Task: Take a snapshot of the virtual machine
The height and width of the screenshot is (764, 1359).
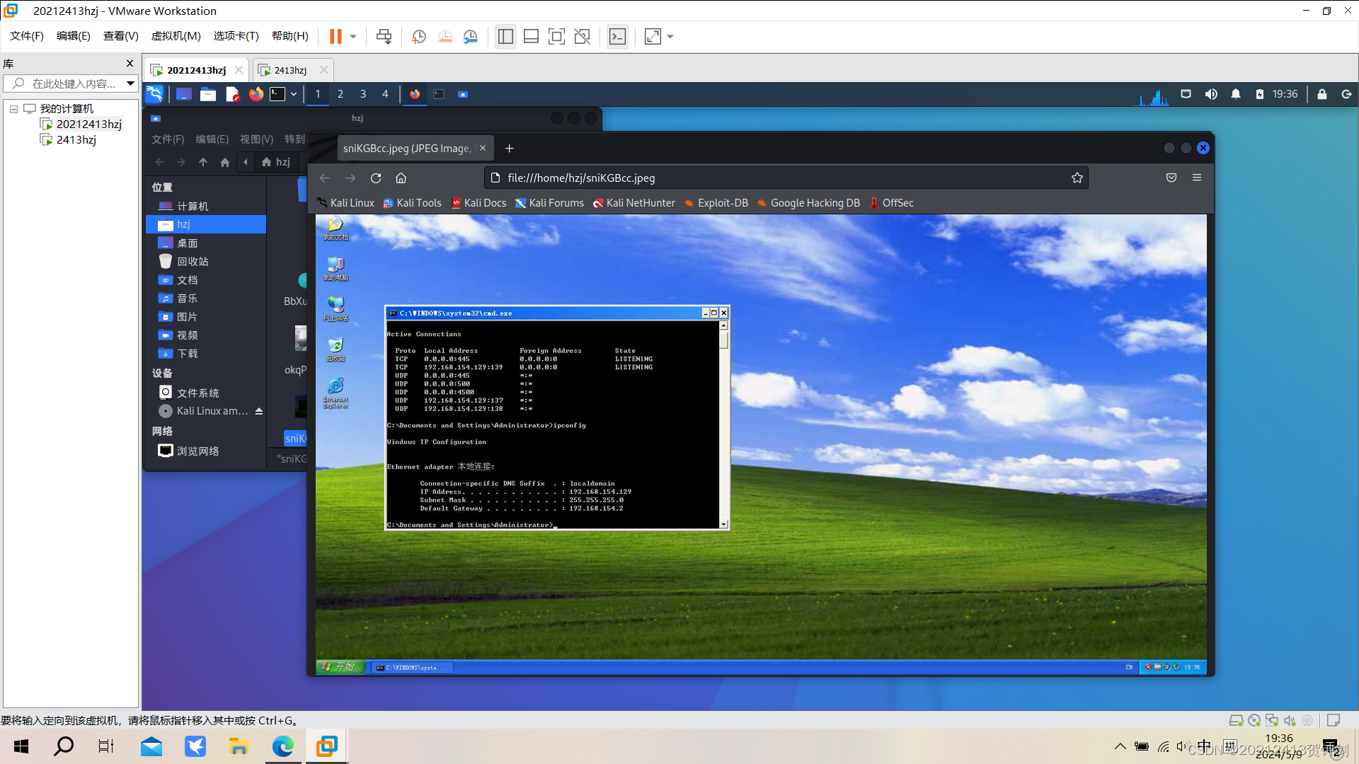Action: [418, 36]
